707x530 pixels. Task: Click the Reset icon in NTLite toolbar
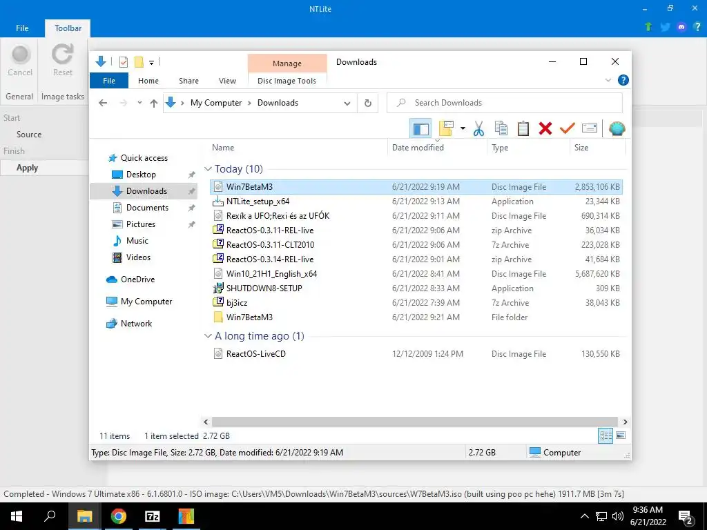click(62, 55)
